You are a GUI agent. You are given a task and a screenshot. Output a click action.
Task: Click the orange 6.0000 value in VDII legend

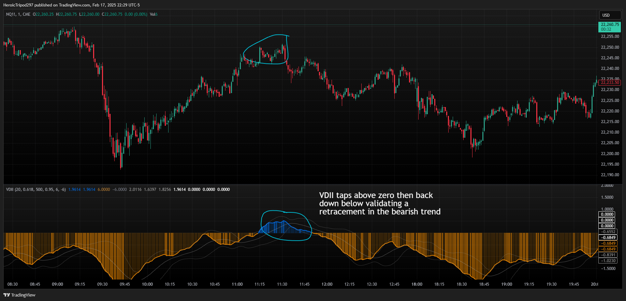[x=104, y=190]
